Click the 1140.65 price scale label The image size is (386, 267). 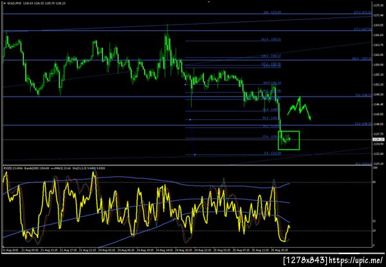[x=378, y=124]
